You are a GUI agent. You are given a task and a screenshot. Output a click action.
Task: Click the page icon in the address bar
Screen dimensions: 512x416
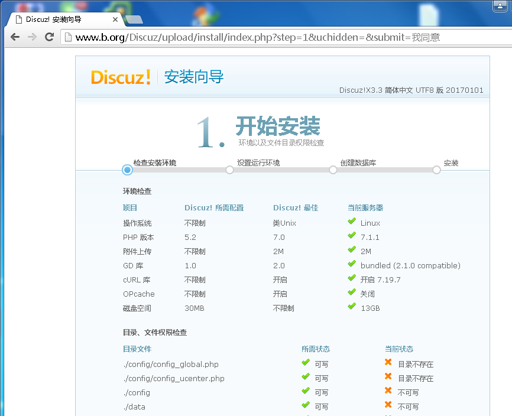coord(68,37)
